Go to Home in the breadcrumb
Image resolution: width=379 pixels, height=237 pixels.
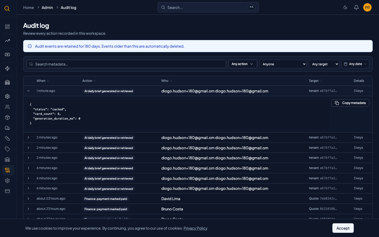coord(28,8)
